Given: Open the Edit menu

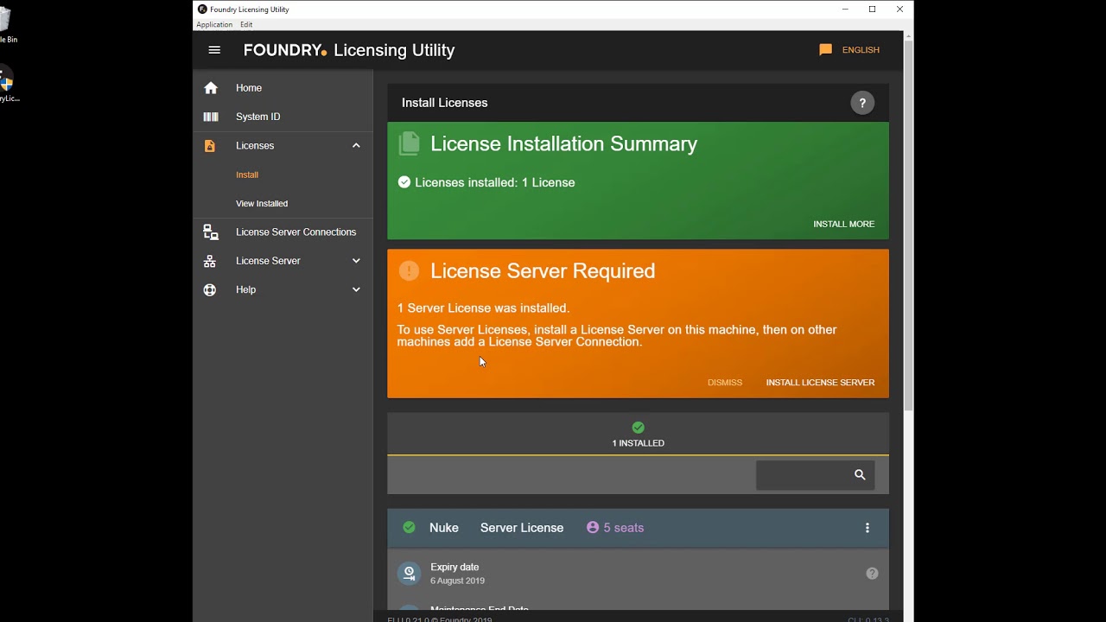Looking at the screenshot, I should [x=246, y=24].
